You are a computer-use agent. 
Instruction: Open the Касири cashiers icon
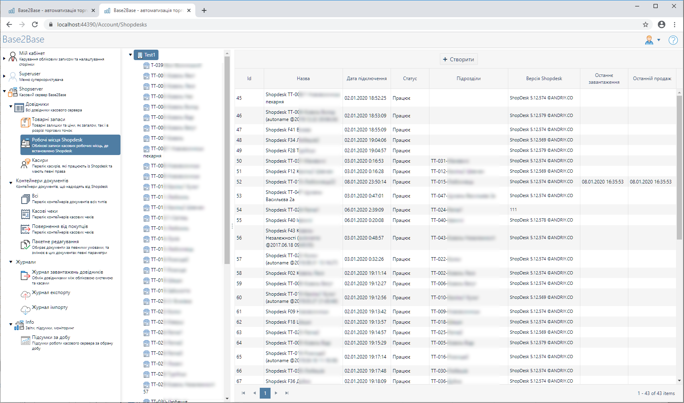[x=26, y=163]
